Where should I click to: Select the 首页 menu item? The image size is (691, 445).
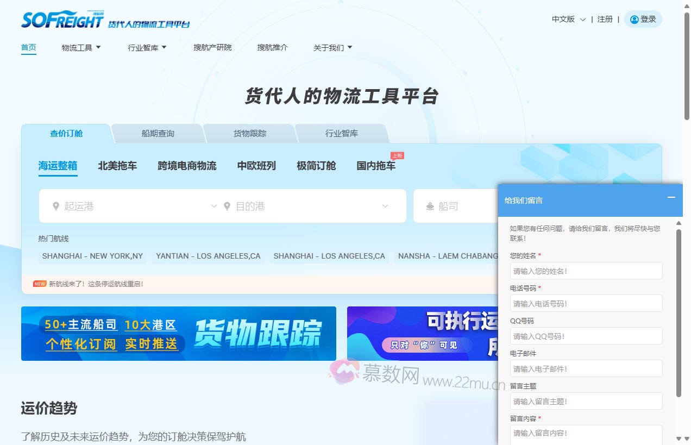coord(28,47)
